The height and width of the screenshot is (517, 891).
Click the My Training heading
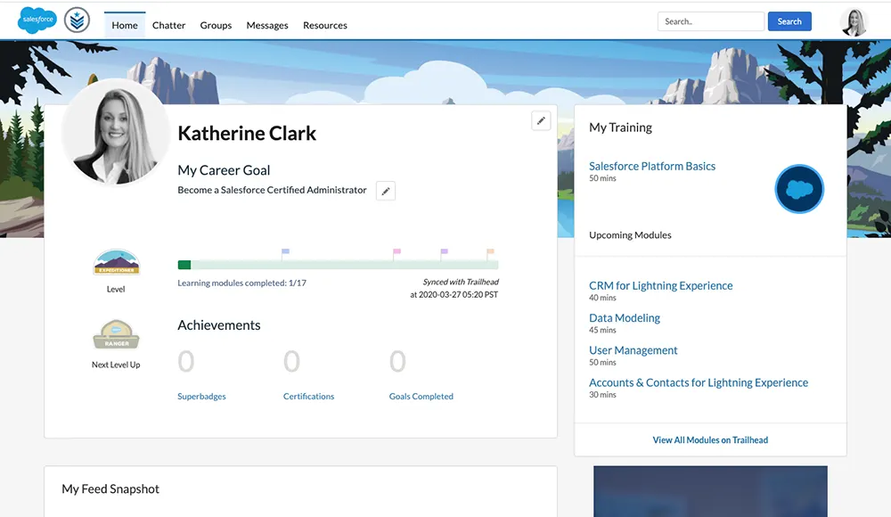click(x=620, y=127)
